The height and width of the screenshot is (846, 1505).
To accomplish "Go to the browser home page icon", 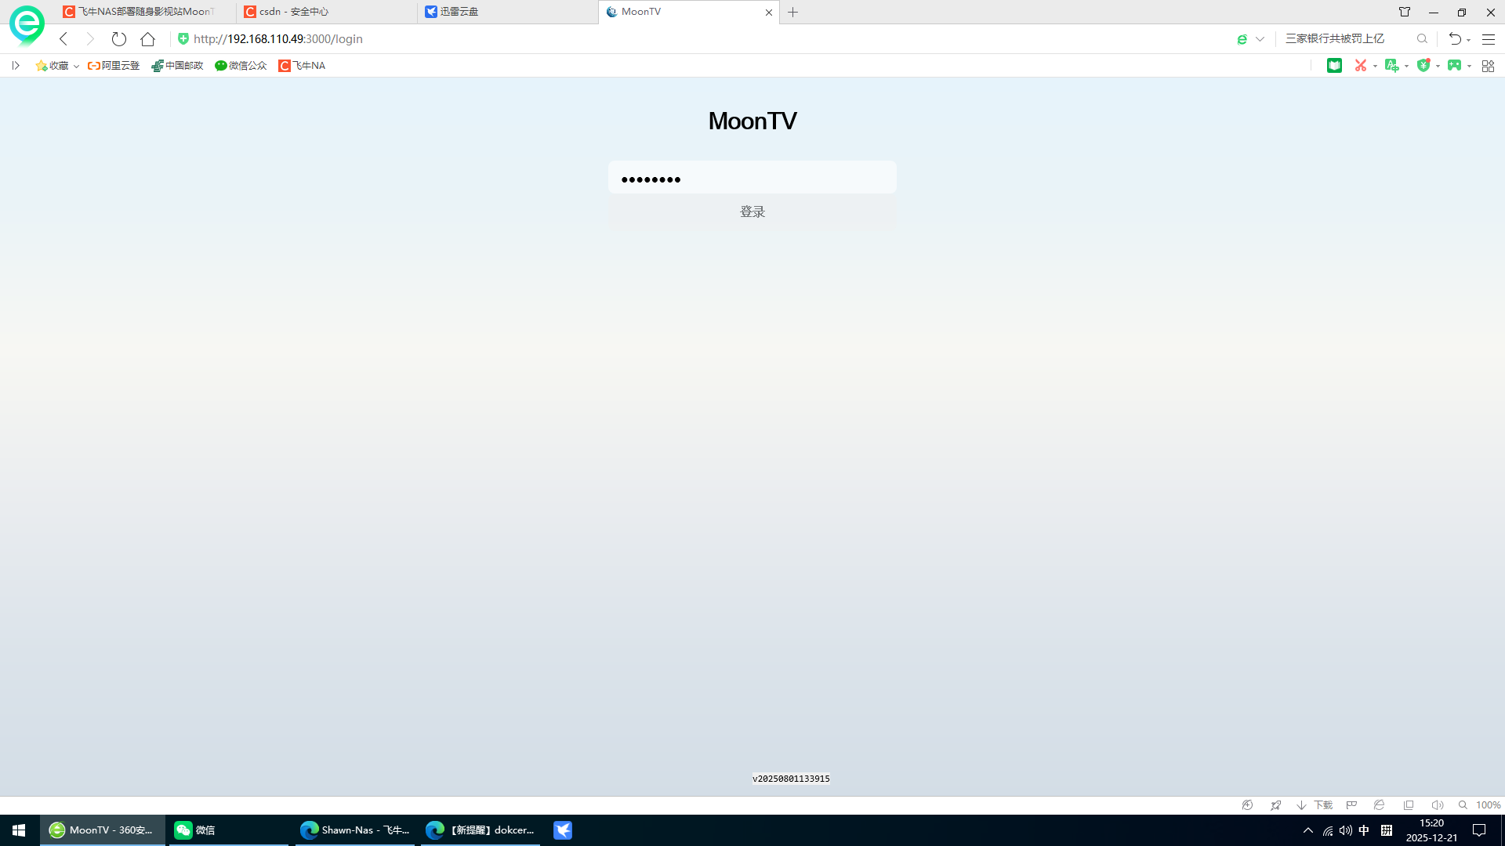I will pyautogui.click(x=147, y=39).
